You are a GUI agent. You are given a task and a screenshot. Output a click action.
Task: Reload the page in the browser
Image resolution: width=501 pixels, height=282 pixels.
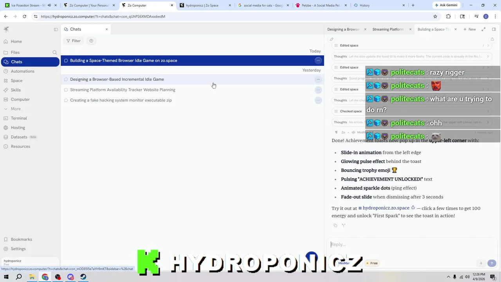point(24,16)
